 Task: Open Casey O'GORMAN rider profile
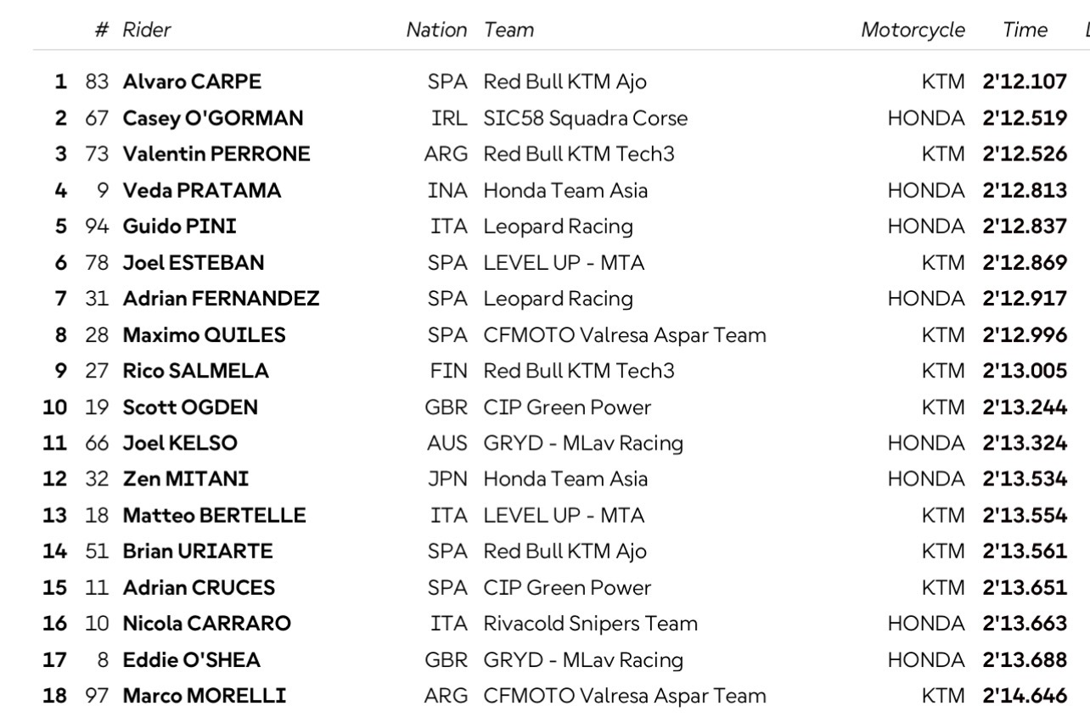pos(213,118)
